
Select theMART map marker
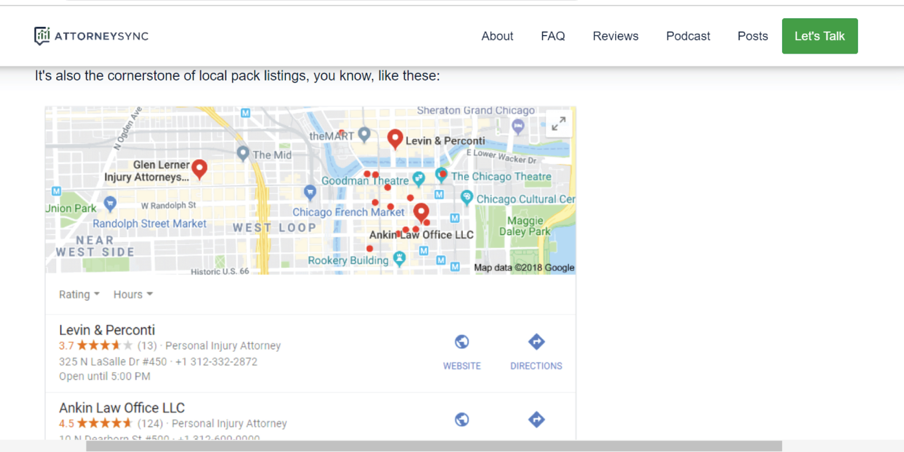click(x=364, y=135)
